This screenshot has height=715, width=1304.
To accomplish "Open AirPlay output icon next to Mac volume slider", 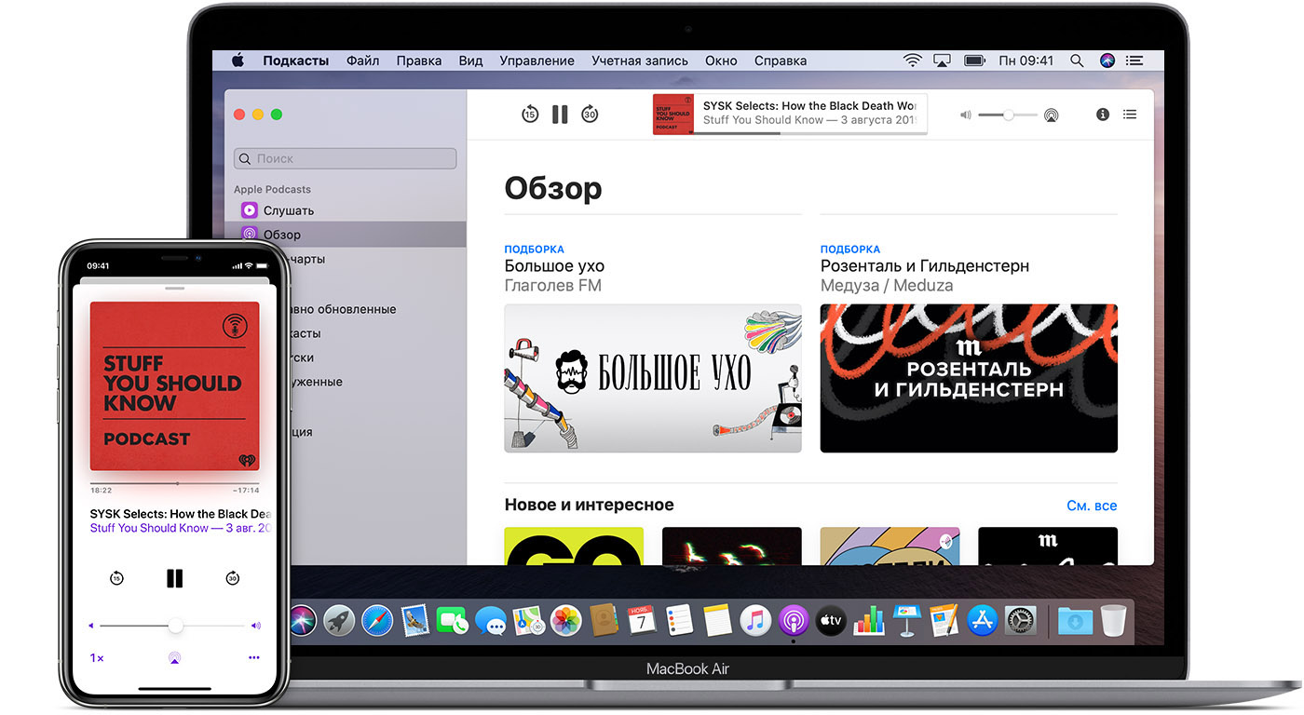I will click(x=1051, y=115).
